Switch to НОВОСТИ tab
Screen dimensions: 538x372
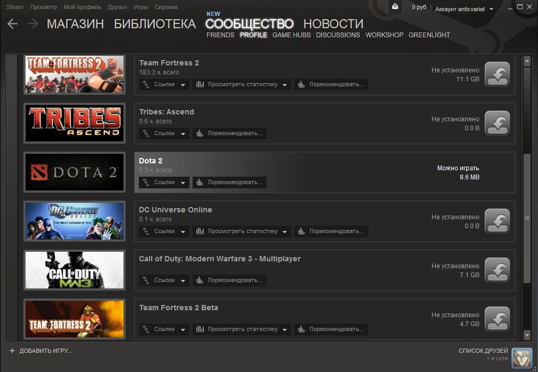(334, 23)
